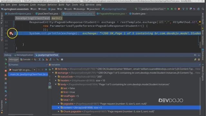Open Help question mark in debug sidebar
Screen dimensions: 206x116
(x=6, y=103)
